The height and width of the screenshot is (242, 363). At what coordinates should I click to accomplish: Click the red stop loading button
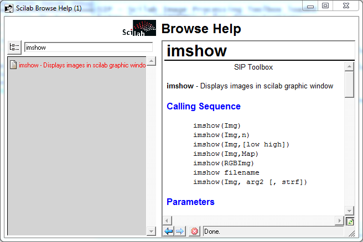coord(194,231)
